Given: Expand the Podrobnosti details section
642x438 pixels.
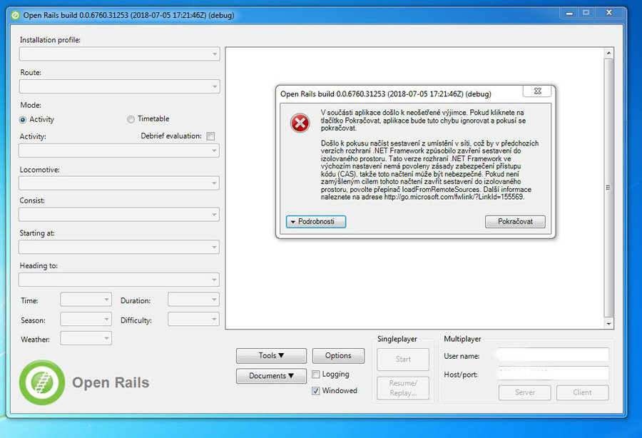Looking at the screenshot, I should [315, 222].
